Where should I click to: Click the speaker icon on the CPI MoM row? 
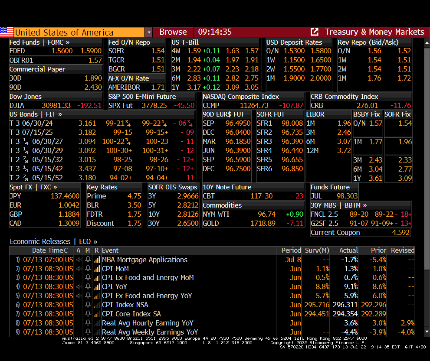[x=79, y=269]
